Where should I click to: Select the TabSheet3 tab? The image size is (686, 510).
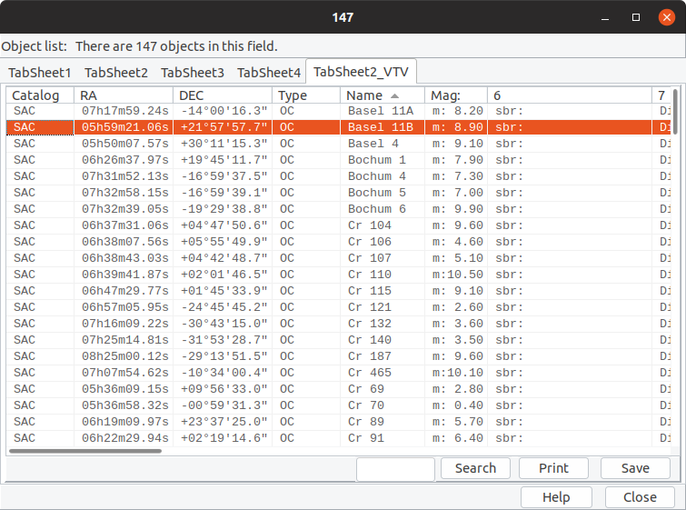pyautogui.click(x=192, y=72)
